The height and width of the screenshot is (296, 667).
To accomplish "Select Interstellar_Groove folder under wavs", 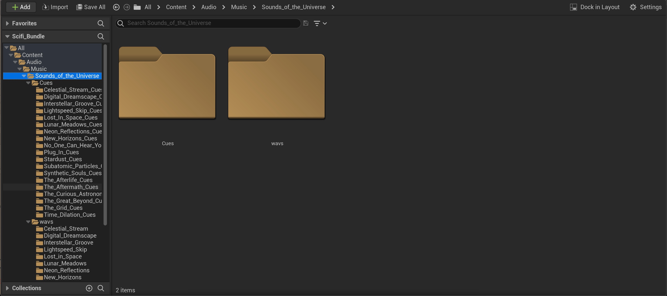I will click(65, 242).
